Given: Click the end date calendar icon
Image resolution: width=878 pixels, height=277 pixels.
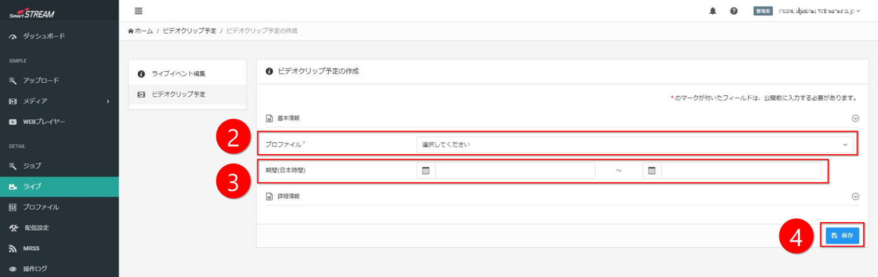Looking at the screenshot, I should [x=652, y=170].
